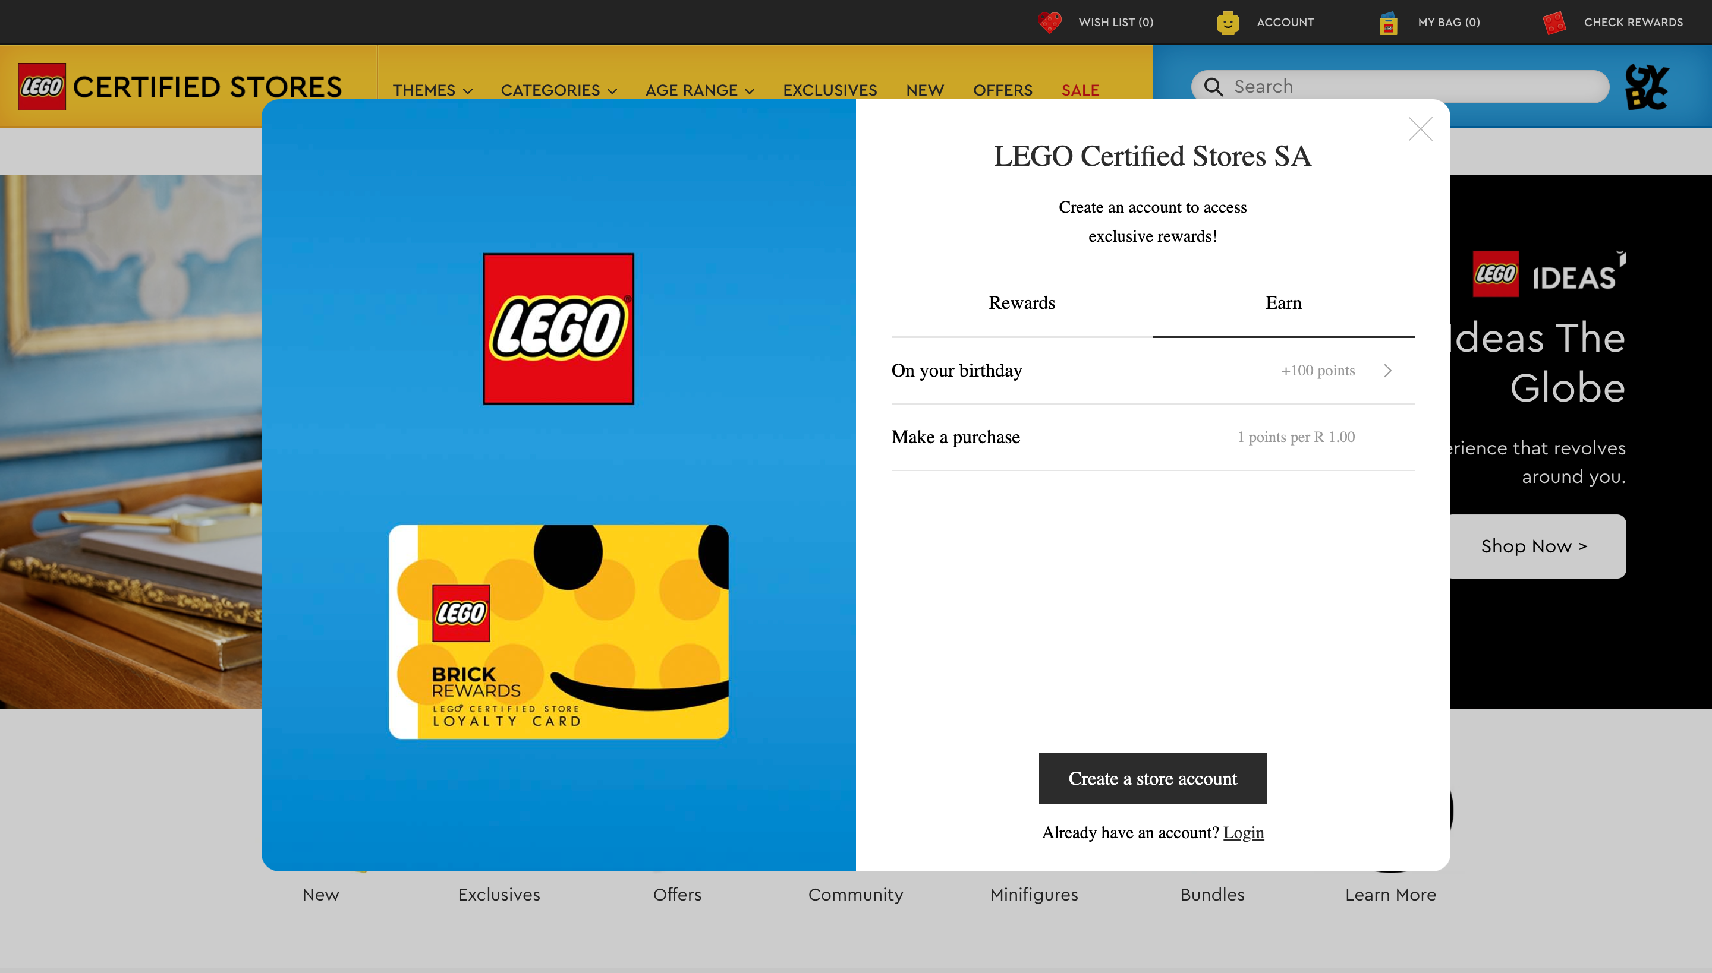The height and width of the screenshot is (973, 1712).
Task: Click the Community category label
Action: (x=855, y=895)
